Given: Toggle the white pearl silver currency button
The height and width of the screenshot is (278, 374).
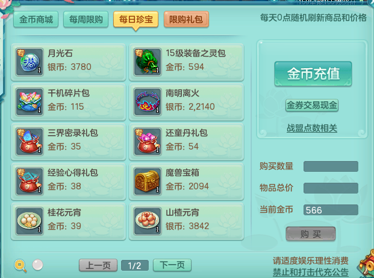Looking at the screenshot, I should pyautogui.click(x=37, y=265).
